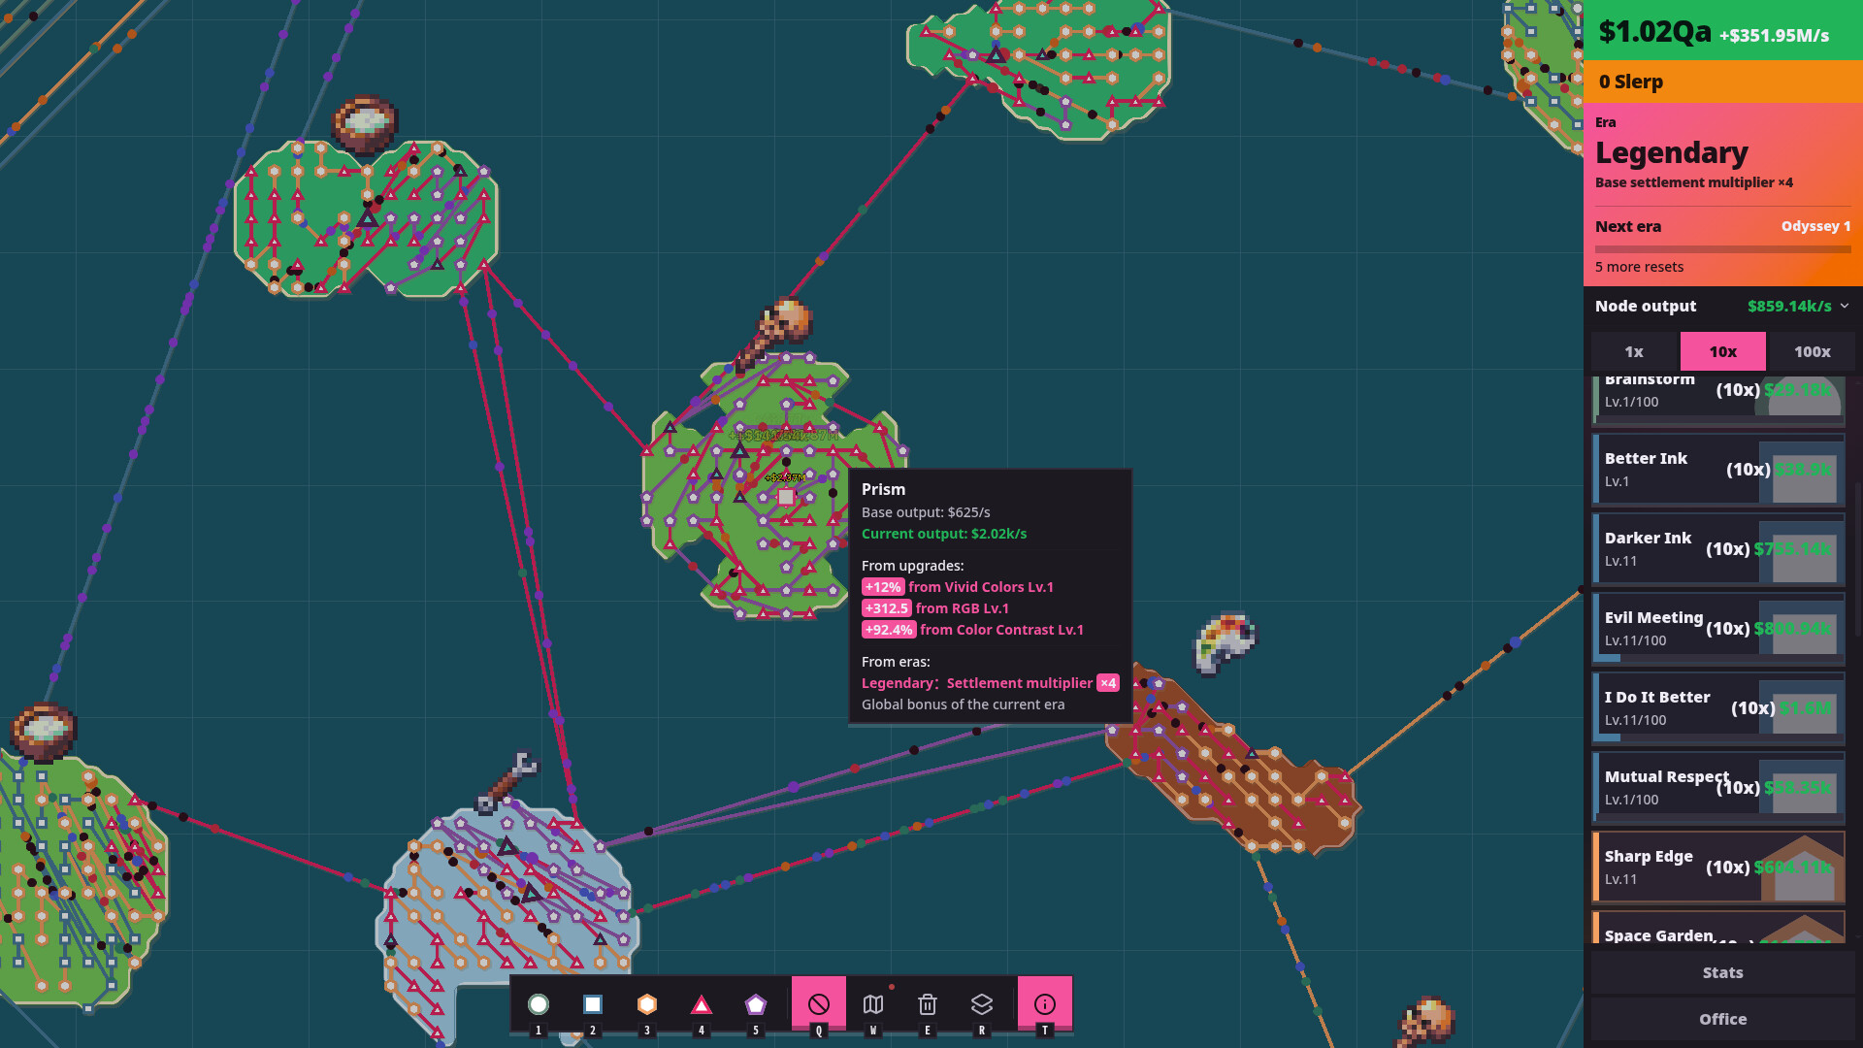Select the red triangle node tool
Screen dimensions: 1863x1048
click(702, 1004)
